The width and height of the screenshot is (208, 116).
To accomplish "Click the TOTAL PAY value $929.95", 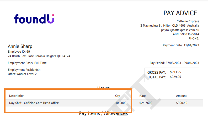I will pos(175,77).
